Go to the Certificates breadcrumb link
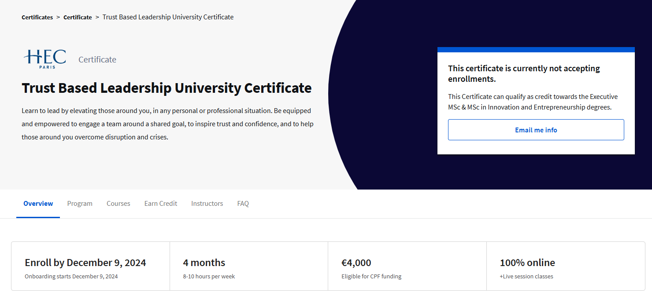Image resolution: width=652 pixels, height=303 pixels. click(x=37, y=17)
